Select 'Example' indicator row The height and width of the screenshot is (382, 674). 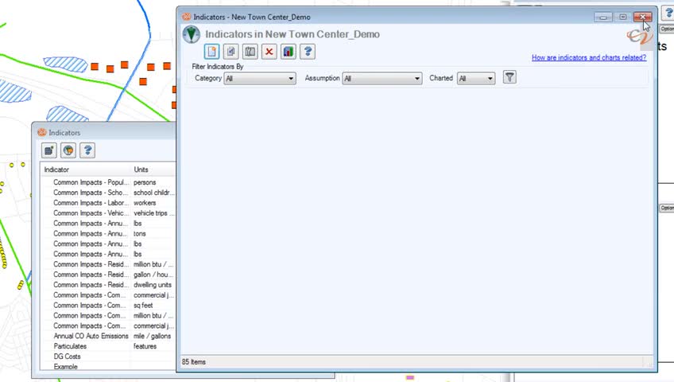coord(108,367)
